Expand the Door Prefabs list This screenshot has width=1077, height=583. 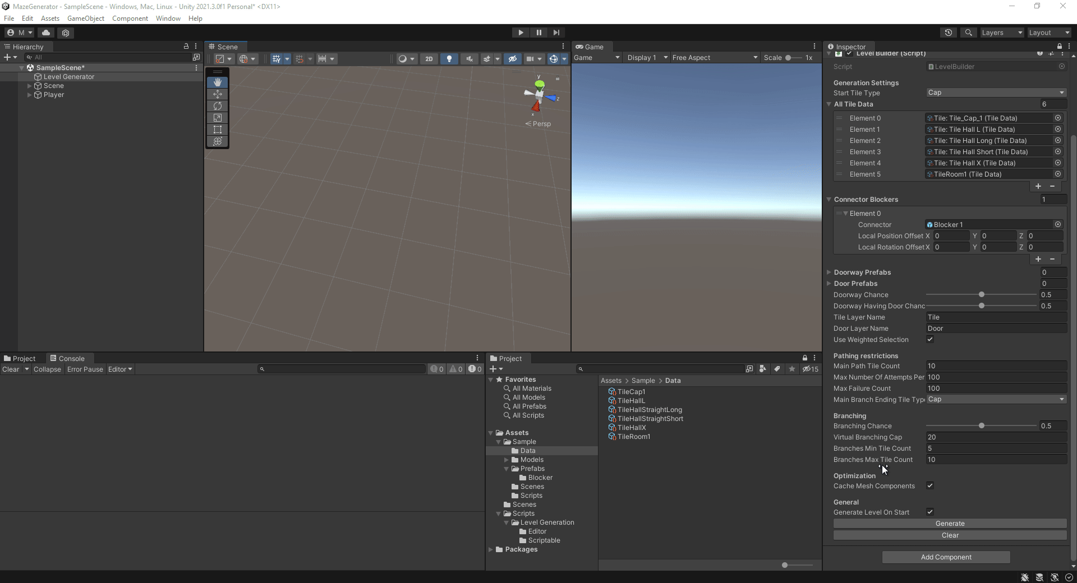pos(829,284)
